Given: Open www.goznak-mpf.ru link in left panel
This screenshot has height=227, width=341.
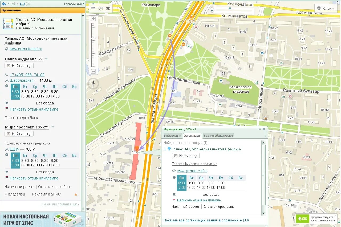Looking at the screenshot, I should tap(26, 49).
